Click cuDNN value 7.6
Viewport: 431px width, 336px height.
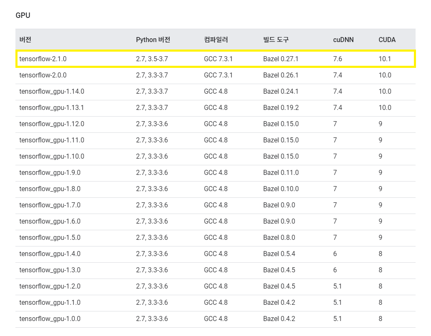click(338, 59)
